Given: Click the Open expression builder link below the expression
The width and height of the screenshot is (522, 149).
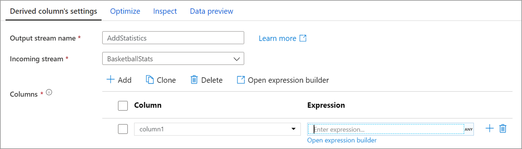Looking at the screenshot, I should [x=342, y=140].
